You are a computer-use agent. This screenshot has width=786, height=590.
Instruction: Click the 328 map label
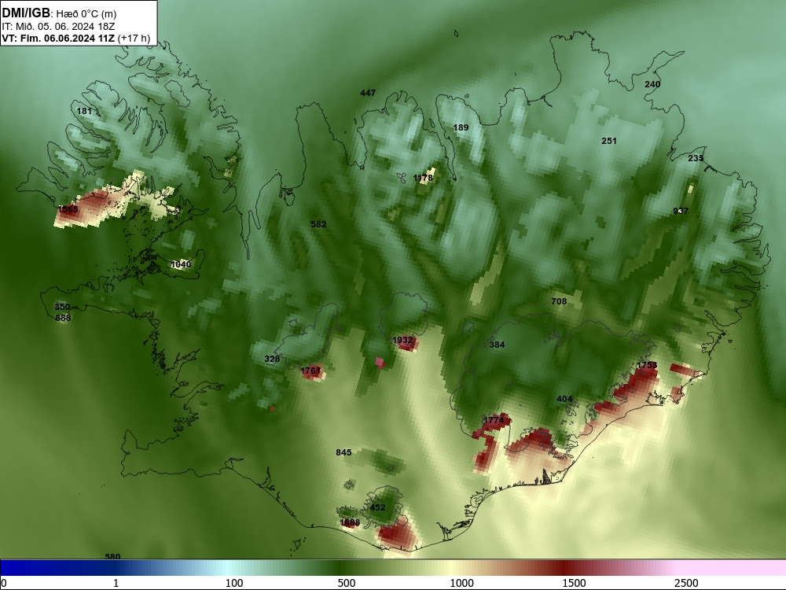[272, 359]
